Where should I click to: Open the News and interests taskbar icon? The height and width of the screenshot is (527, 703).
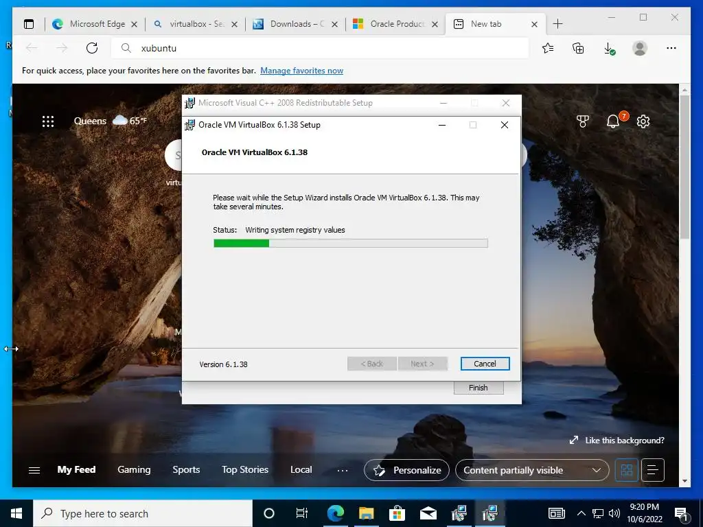click(x=557, y=513)
